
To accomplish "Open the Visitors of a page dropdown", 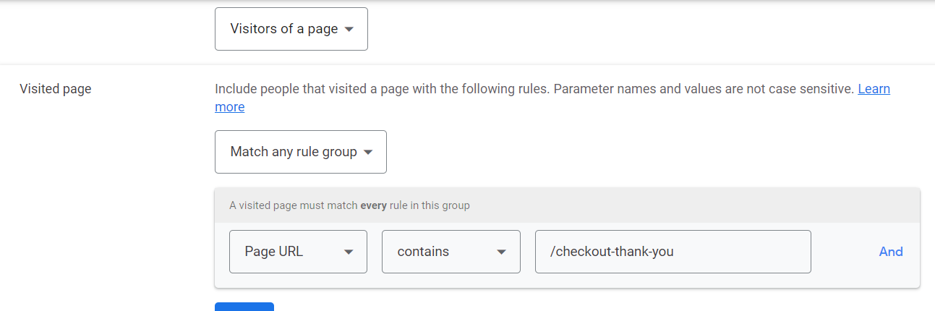I will pos(291,29).
